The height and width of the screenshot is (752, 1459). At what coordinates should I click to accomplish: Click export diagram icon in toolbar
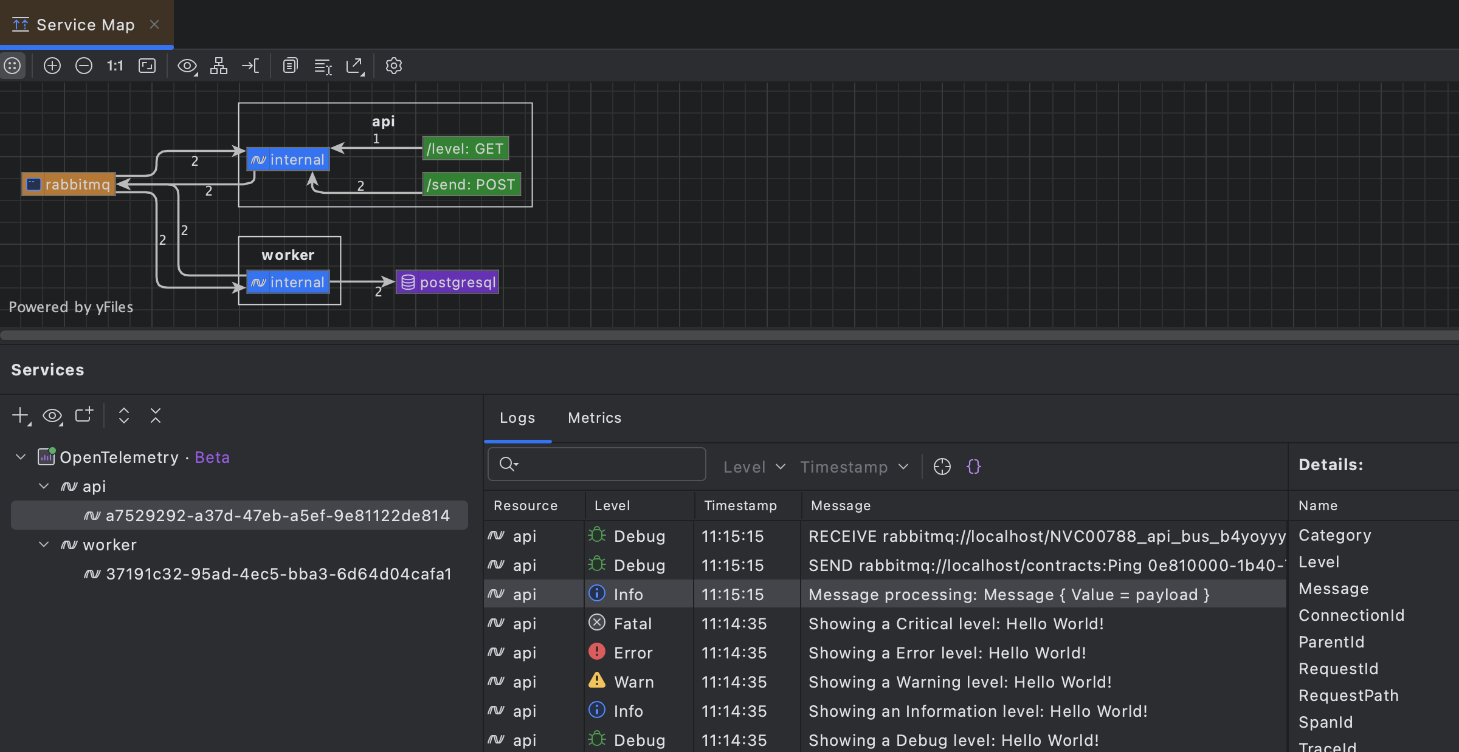pos(354,66)
